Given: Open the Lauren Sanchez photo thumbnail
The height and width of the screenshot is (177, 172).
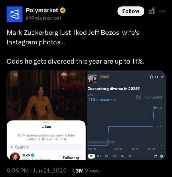Looking at the screenshot, I should click(46, 96).
